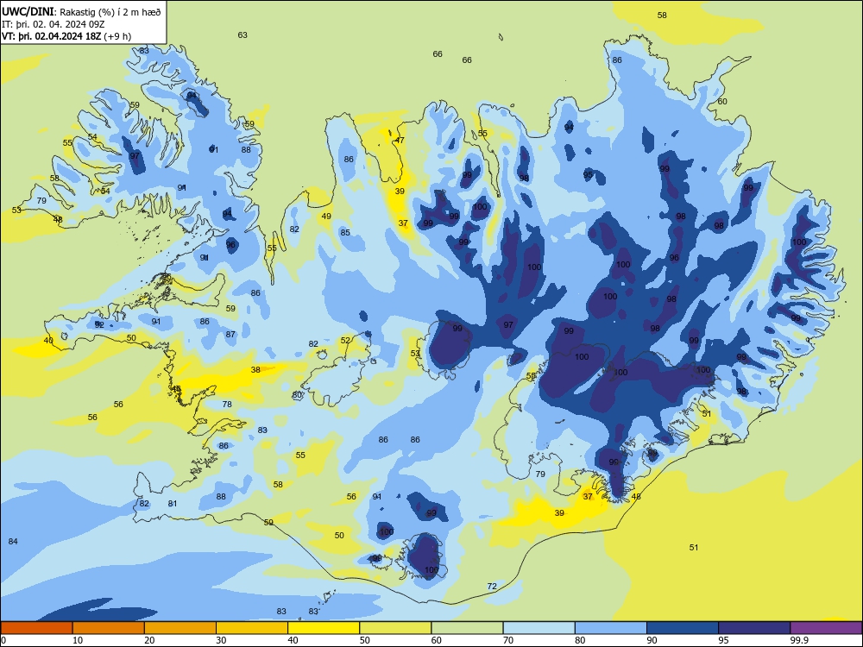Click the map humidity value '49'
This screenshot has width=863, height=647.
pyautogui.click(x=327, y=217)
